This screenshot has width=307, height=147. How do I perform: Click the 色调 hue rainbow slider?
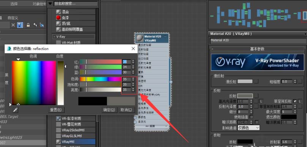point(101,79)
